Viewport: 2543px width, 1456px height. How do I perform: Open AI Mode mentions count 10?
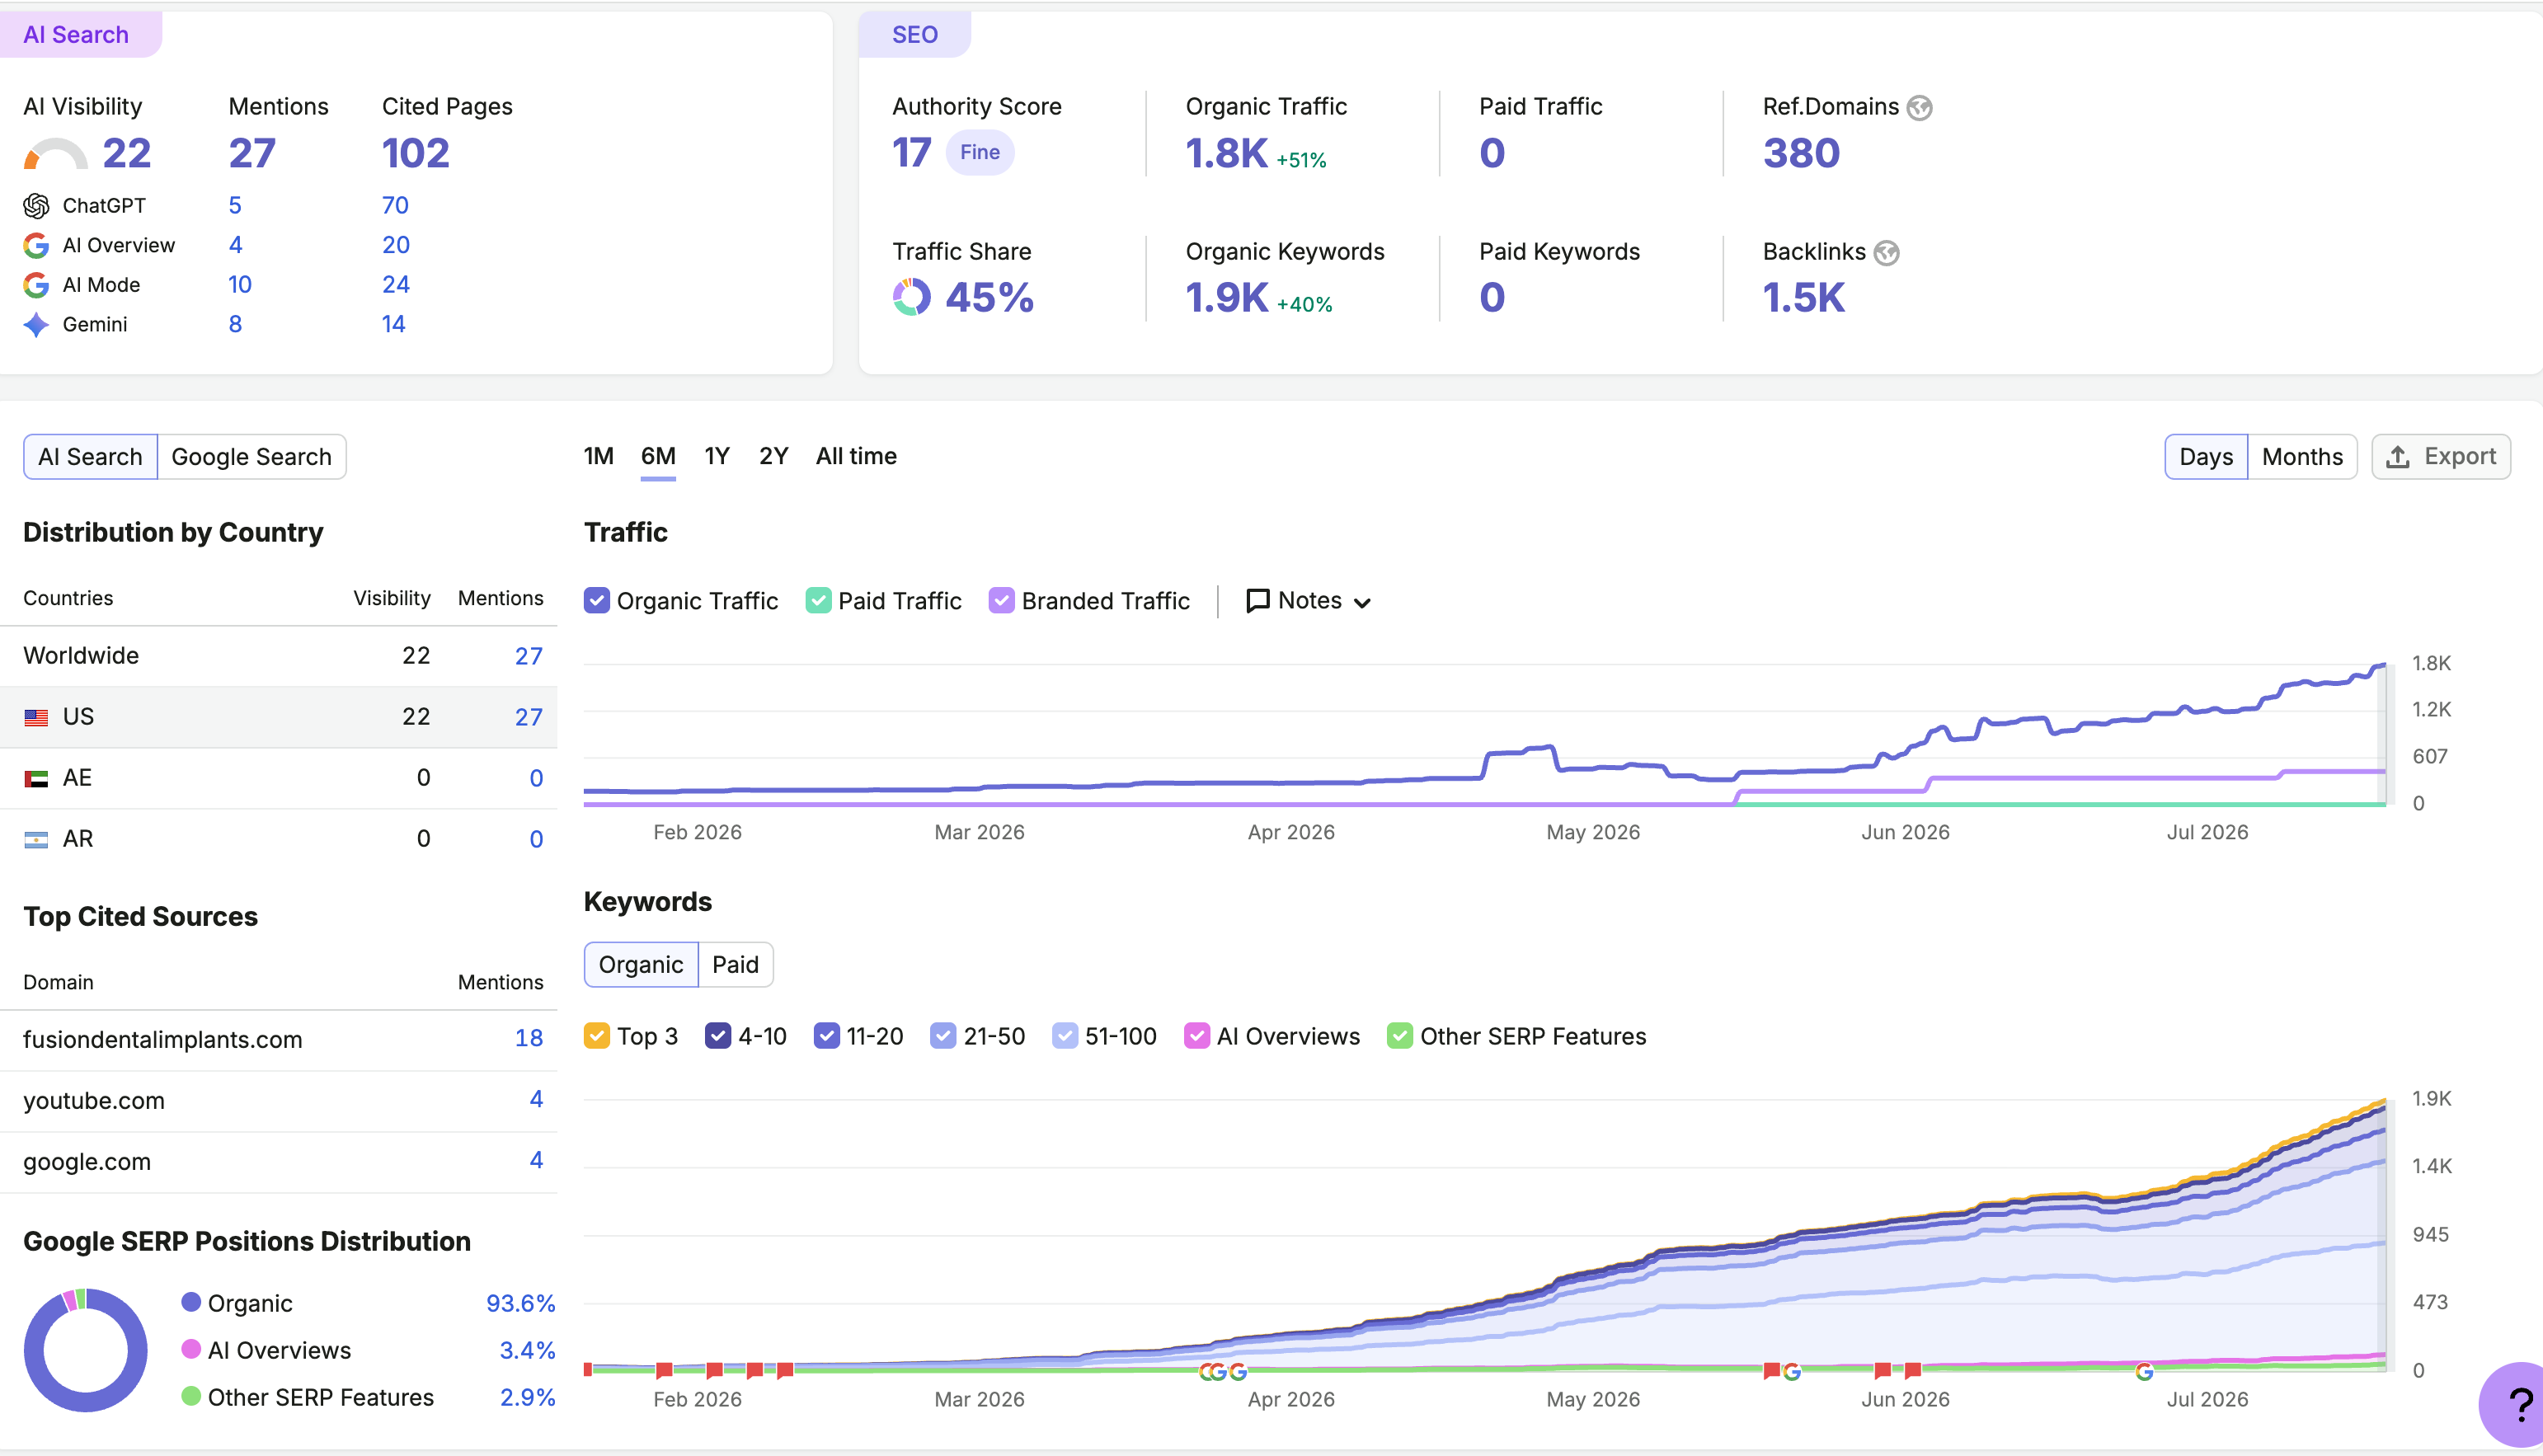[x=240, y=285]
